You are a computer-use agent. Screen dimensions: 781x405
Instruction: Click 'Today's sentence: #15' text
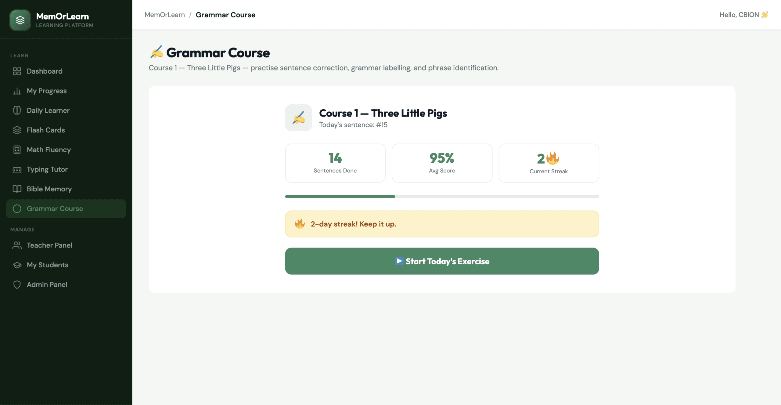coord(353,125)
